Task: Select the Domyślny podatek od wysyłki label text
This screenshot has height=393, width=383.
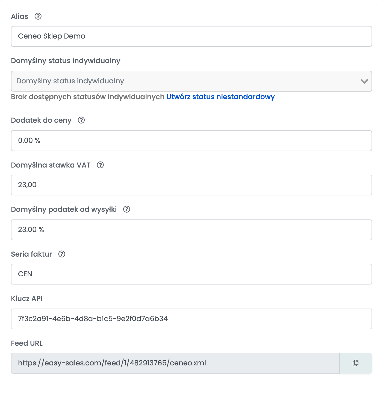Action: [x=64, y=209]
